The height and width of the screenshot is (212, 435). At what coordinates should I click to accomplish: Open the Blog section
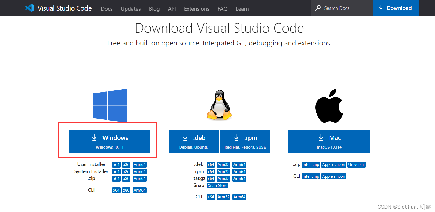click(x=154, y=9)
